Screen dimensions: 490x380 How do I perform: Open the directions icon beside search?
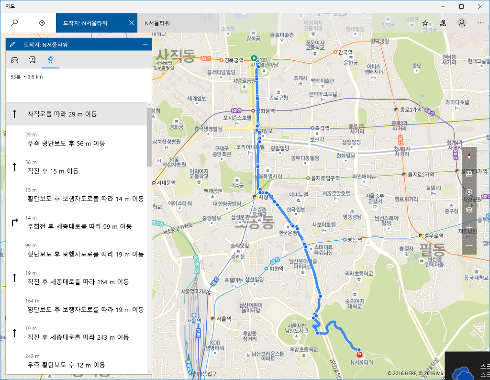tap(42, 22)
